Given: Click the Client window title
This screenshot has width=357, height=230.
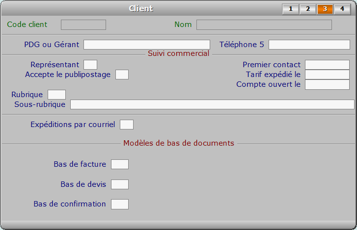Looking at the screenshot, I should [141, 9].
